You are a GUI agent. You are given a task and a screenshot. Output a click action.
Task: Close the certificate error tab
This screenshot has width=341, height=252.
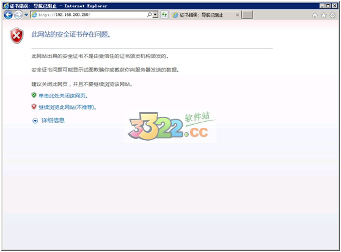point(237,15)
